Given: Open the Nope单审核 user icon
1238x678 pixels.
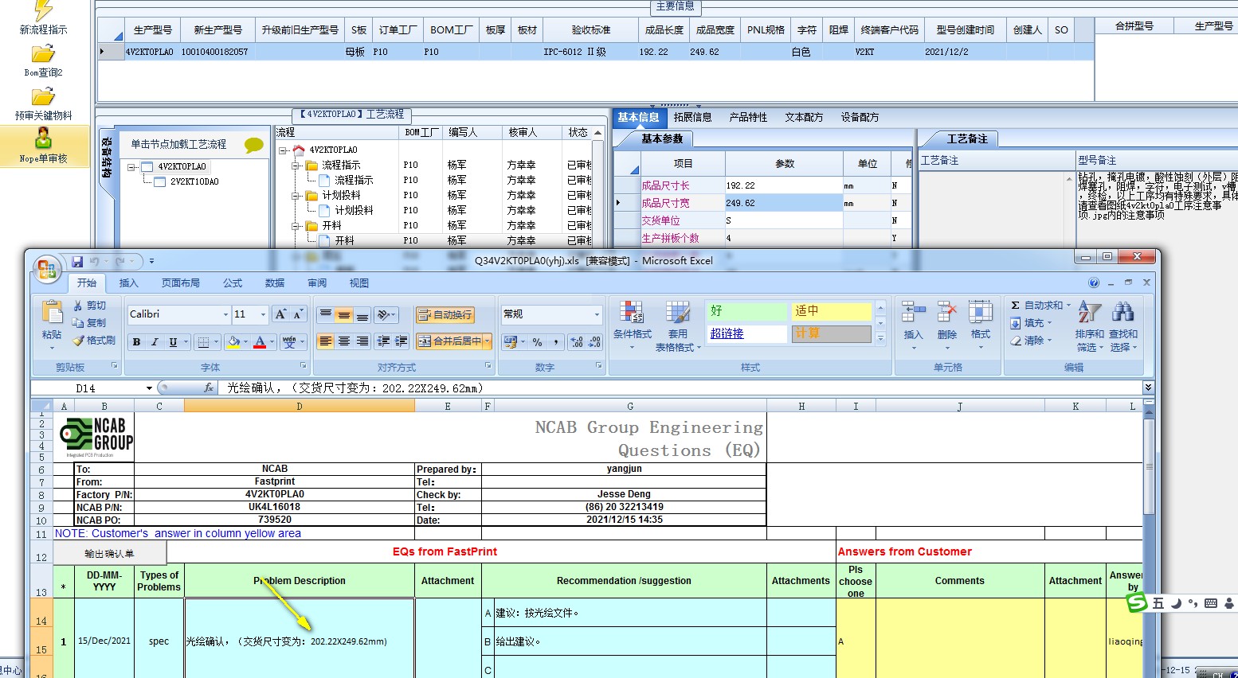Looking at the screenshot, I should (x=43, y=139).
